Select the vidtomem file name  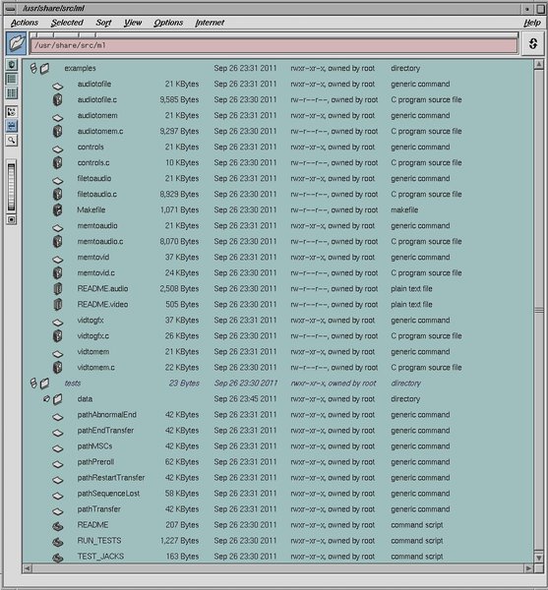point(92,352)
